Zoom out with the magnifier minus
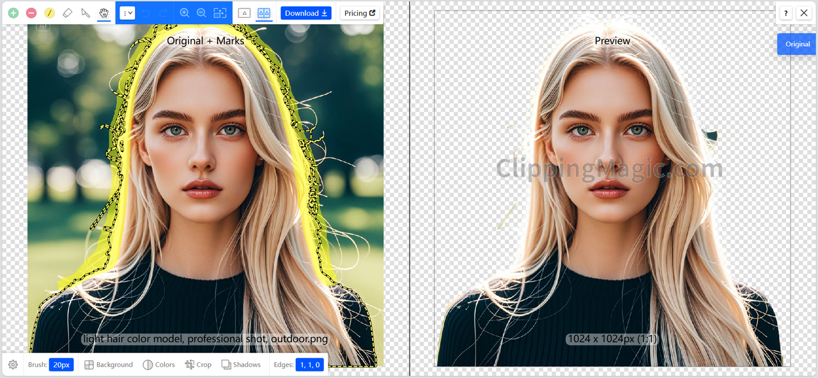 tap(201, 13)
